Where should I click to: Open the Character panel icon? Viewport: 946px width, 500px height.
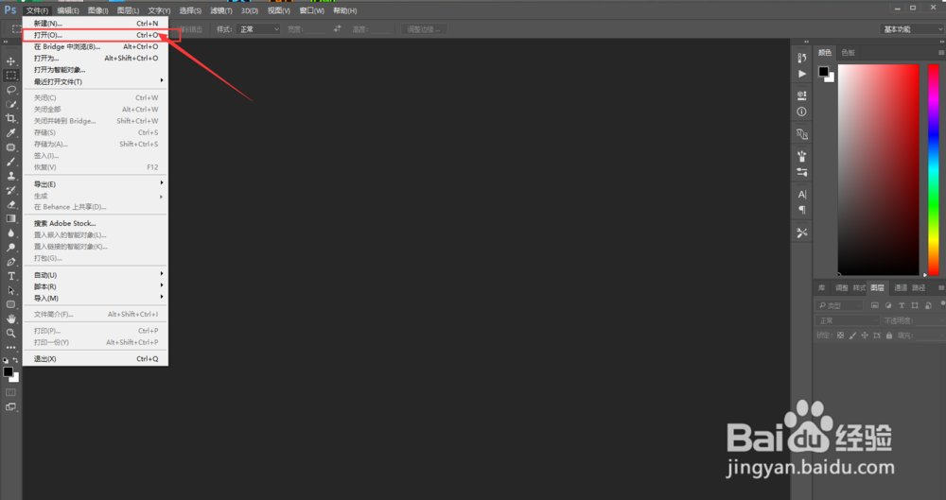point(802,194)
